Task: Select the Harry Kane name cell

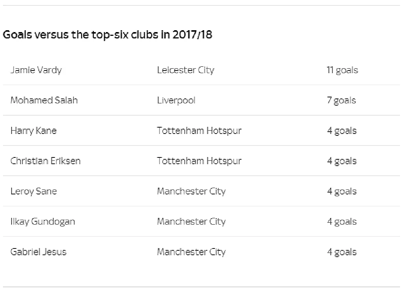Action: [34, 131]
